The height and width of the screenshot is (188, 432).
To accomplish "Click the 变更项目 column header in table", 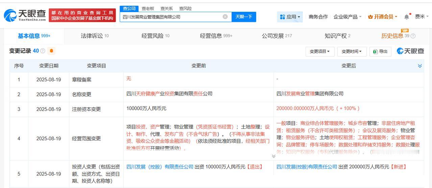I will tap(96, 66).
